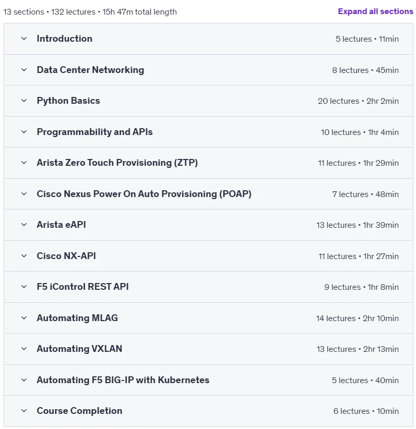The height and width of the screenshot is (429, 416).
Task: Select the Course Completion section title
Action: point(80,411)
